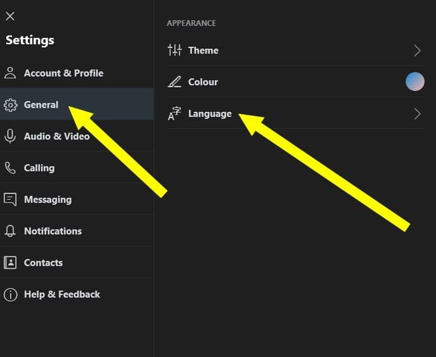The image size is (436, 357).
Task: Expand the Language chevron arrow
Action: pyautogui.click(x=417, y=114)
